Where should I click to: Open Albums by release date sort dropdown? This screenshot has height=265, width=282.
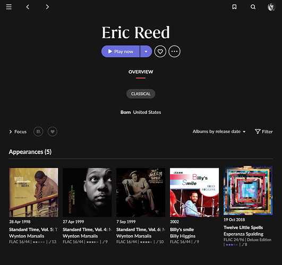pyautogui.click(x=219, y=132)
